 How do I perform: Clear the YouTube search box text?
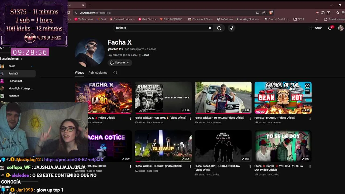[x=210, y=28]
